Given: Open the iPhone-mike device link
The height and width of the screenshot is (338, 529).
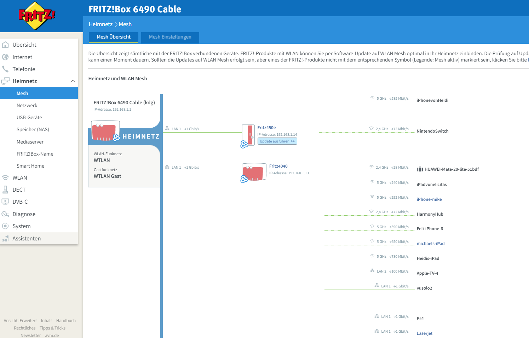Looking at the screenshot, I should tap(429, 199).
